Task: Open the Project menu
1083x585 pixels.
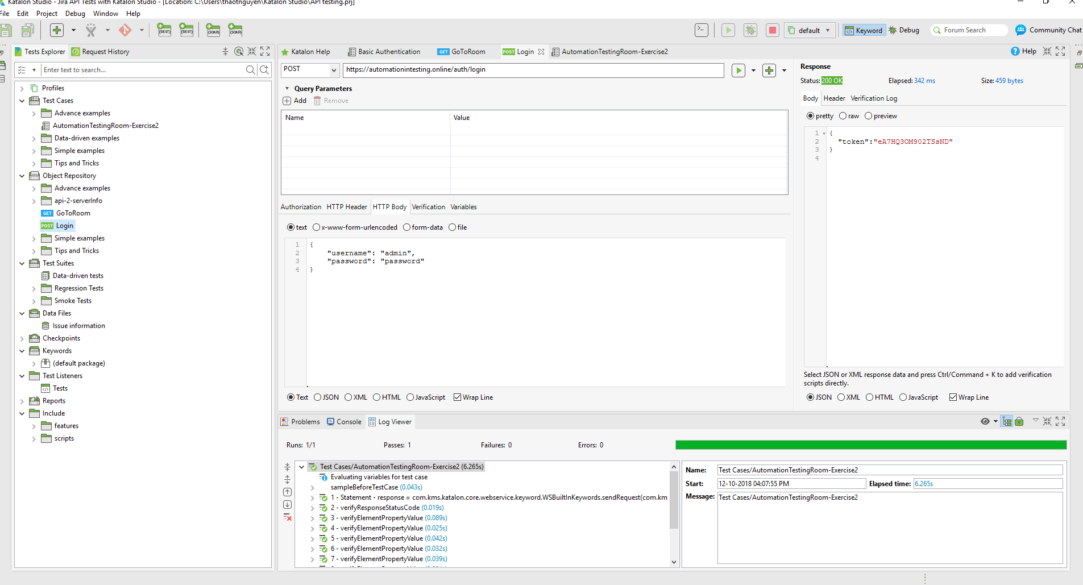Action: pyautogui.click(x=47, y=14)
